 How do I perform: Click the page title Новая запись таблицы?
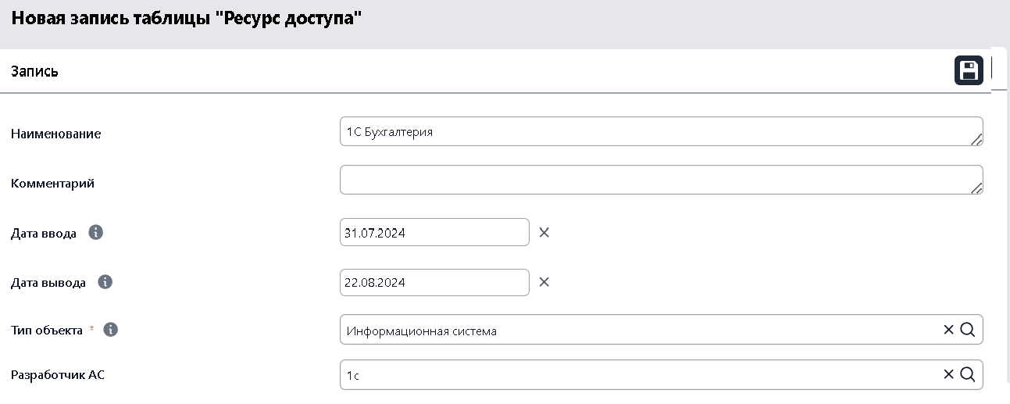tap(188, 18)
